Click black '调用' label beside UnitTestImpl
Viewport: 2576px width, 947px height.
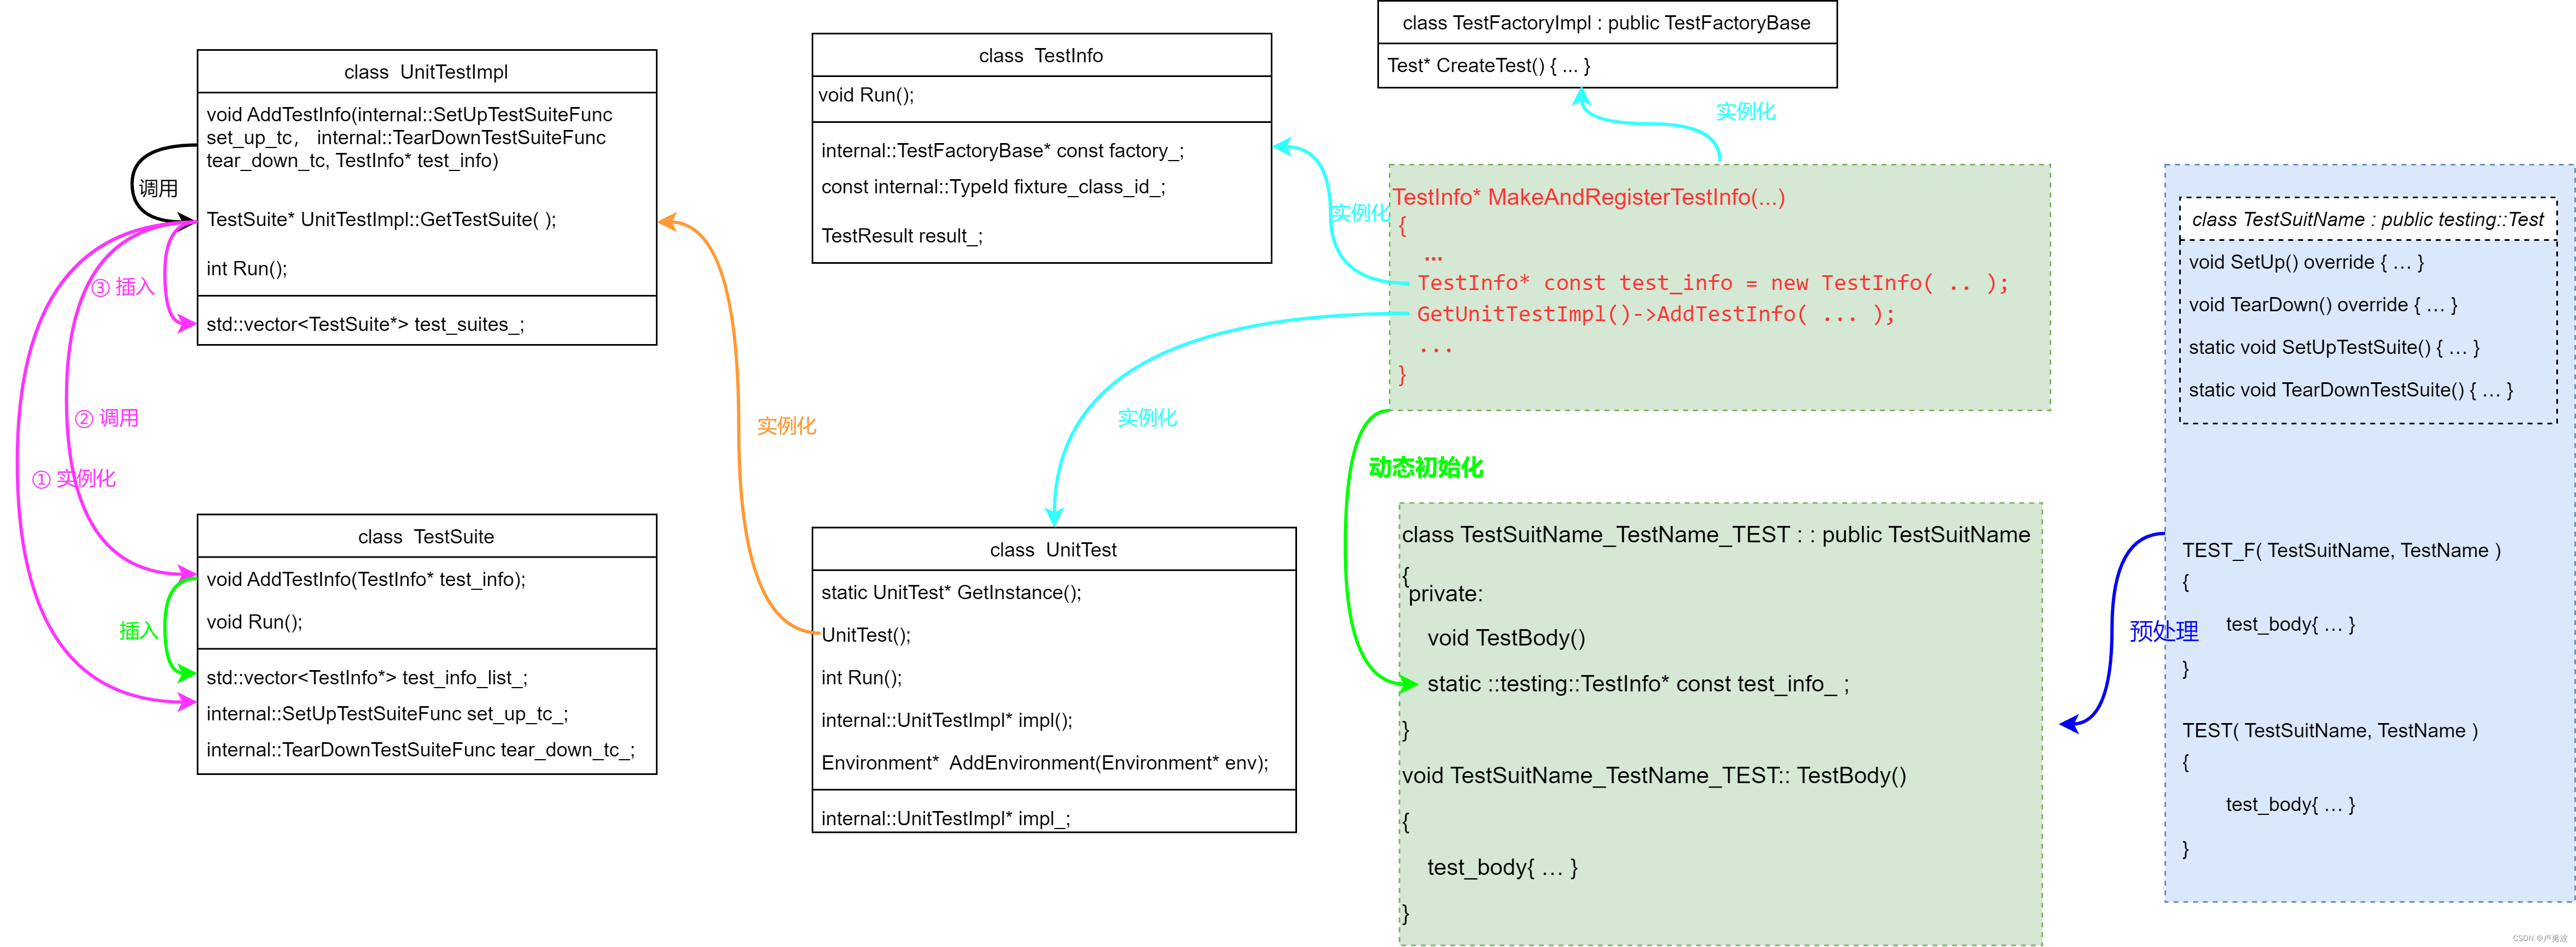pos(158,189)
